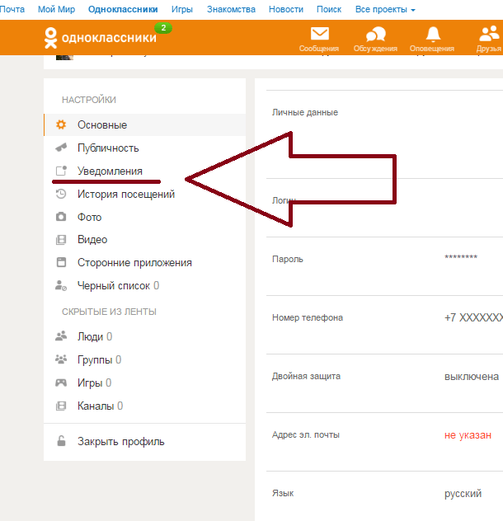Open the Оповещения bell icon
The image size is (503, 521).
tap(433, 35)
